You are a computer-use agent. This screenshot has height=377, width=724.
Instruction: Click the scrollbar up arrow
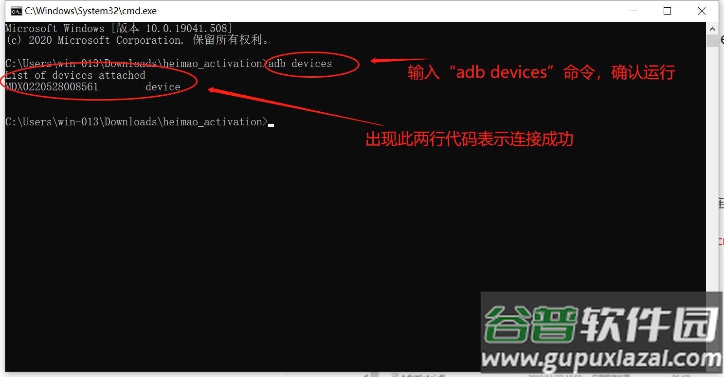712,28
